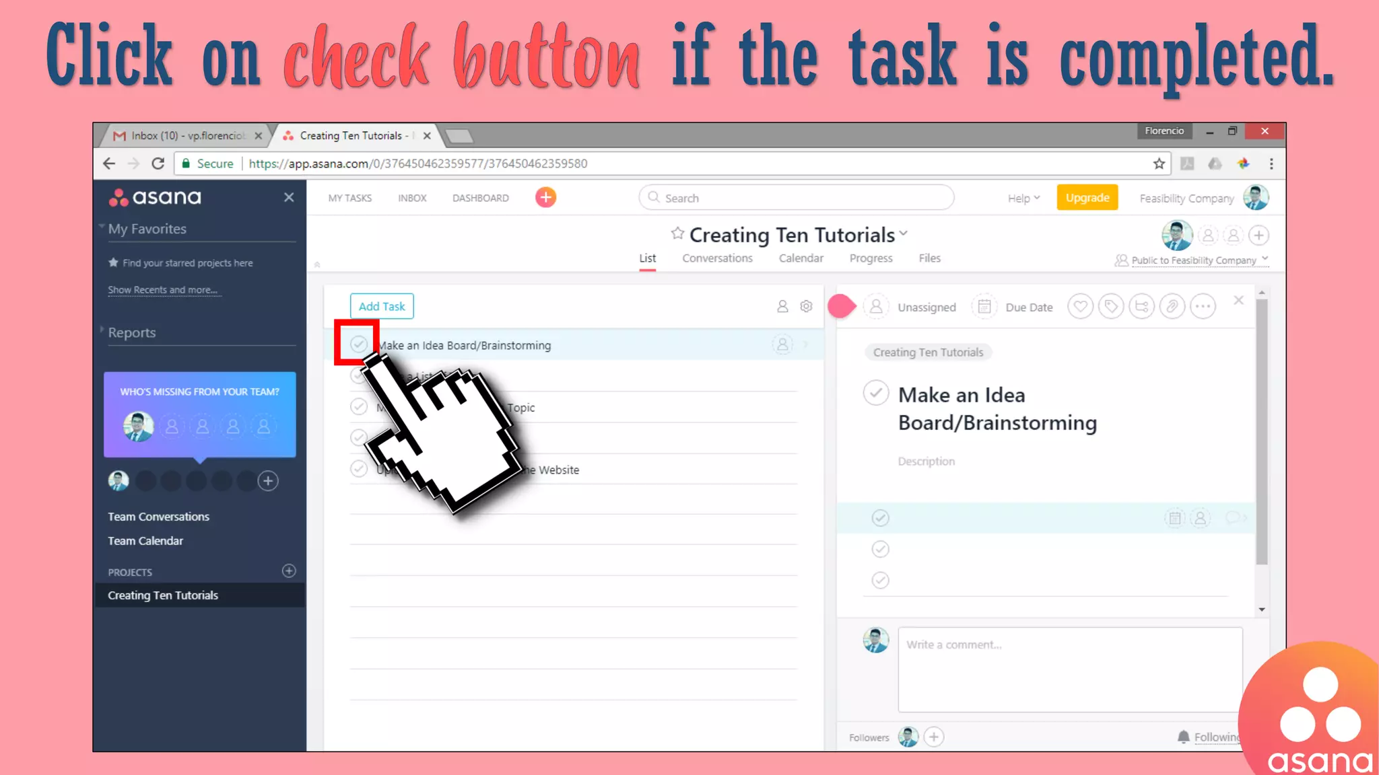Close the Asana sidebar

click(289, 197)
